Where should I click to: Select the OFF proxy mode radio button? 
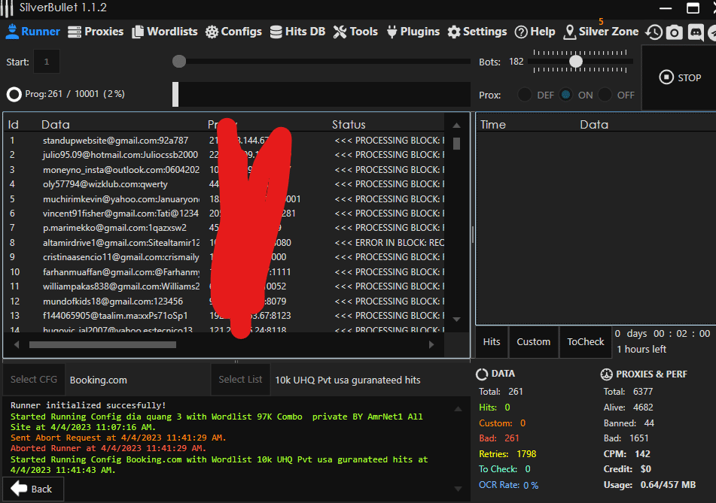(606, 95)
